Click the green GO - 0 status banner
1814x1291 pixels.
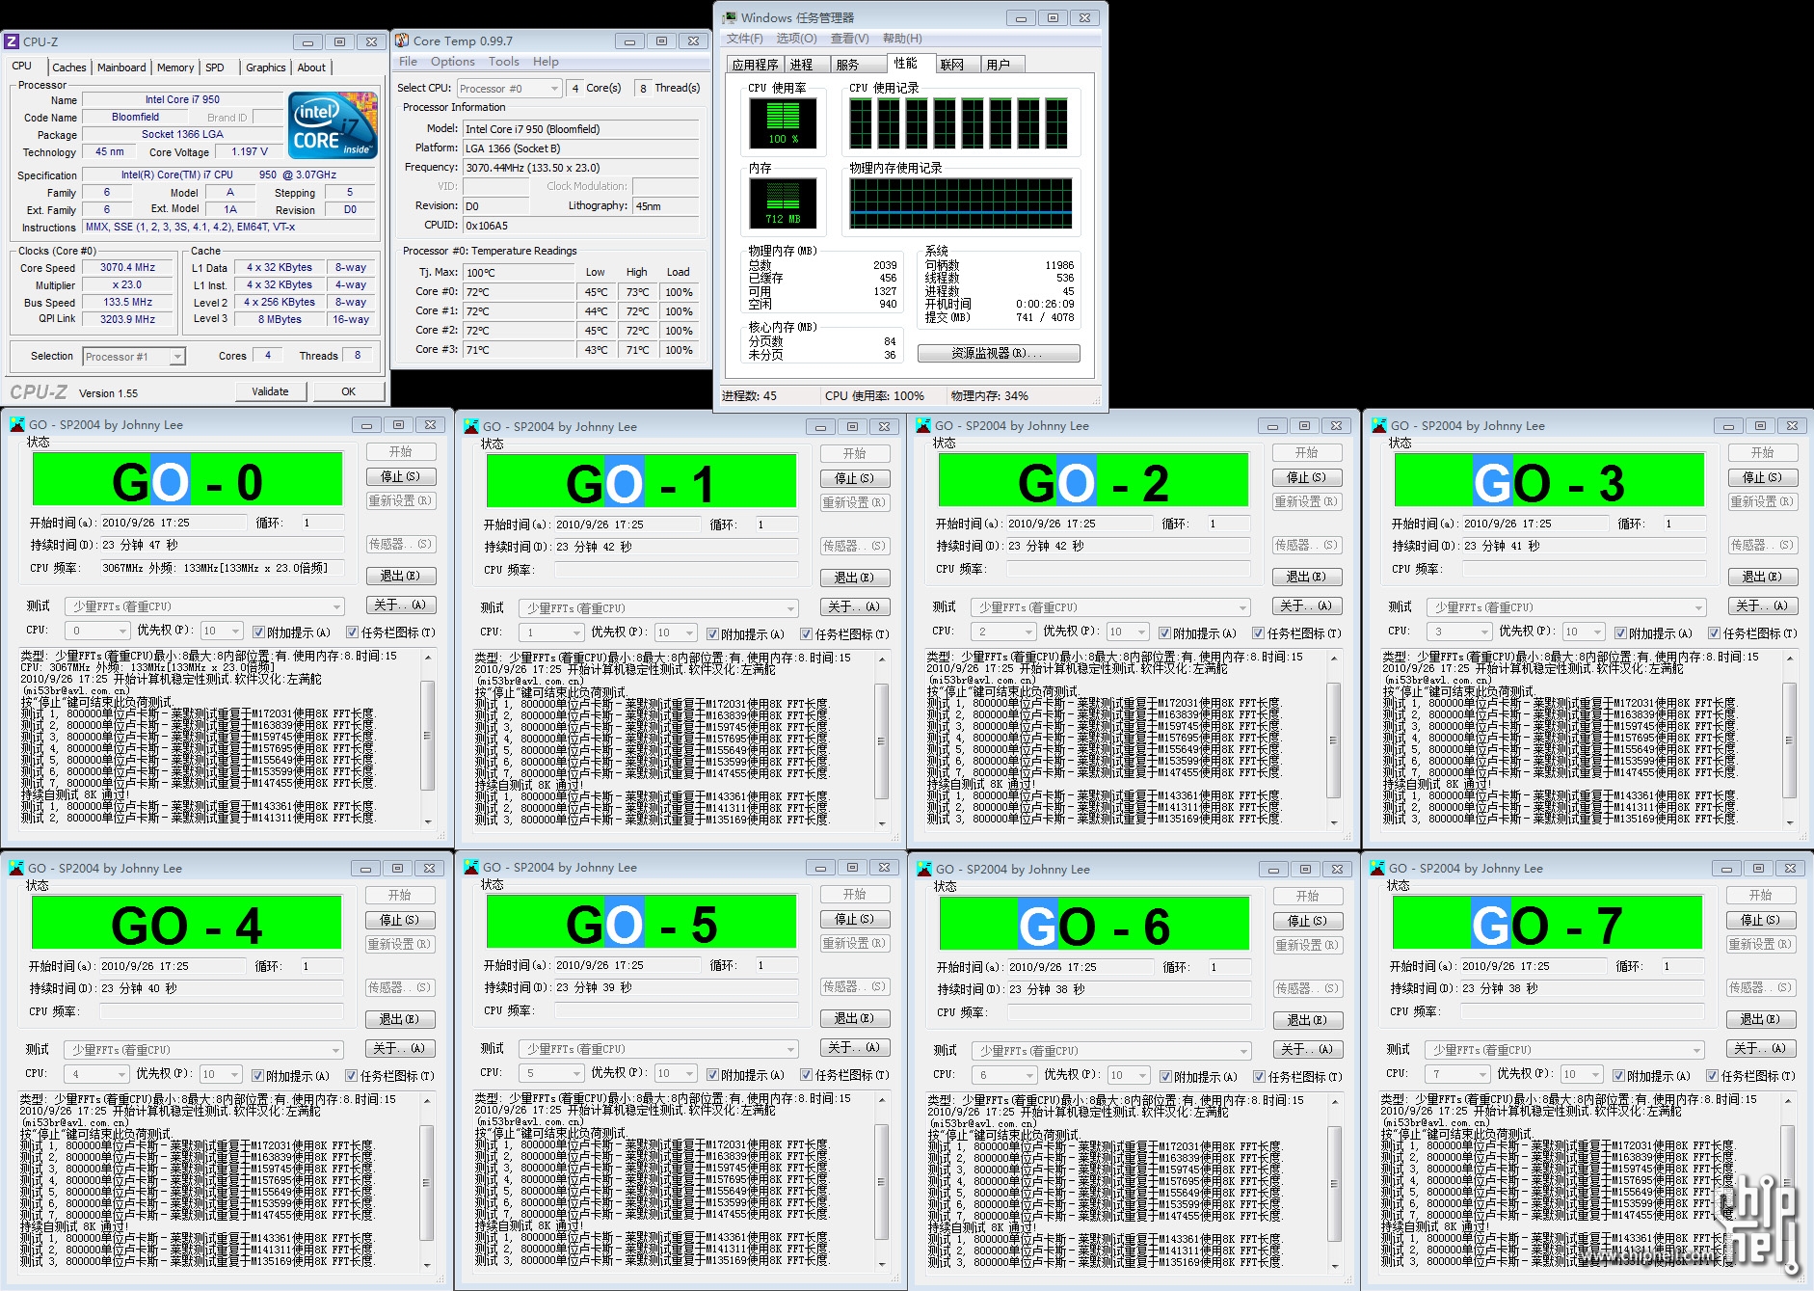click(x=188, y=479)
